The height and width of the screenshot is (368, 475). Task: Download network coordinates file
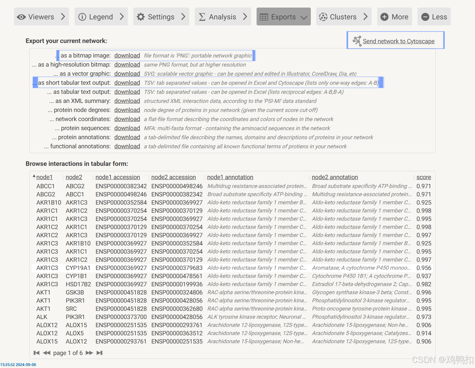tap(127, 119)
